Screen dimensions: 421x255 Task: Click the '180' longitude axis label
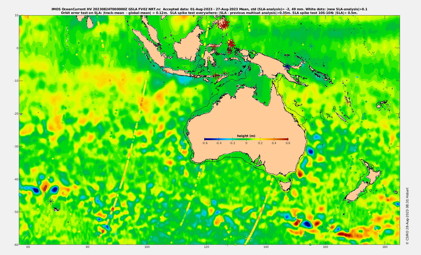(385, 247)
